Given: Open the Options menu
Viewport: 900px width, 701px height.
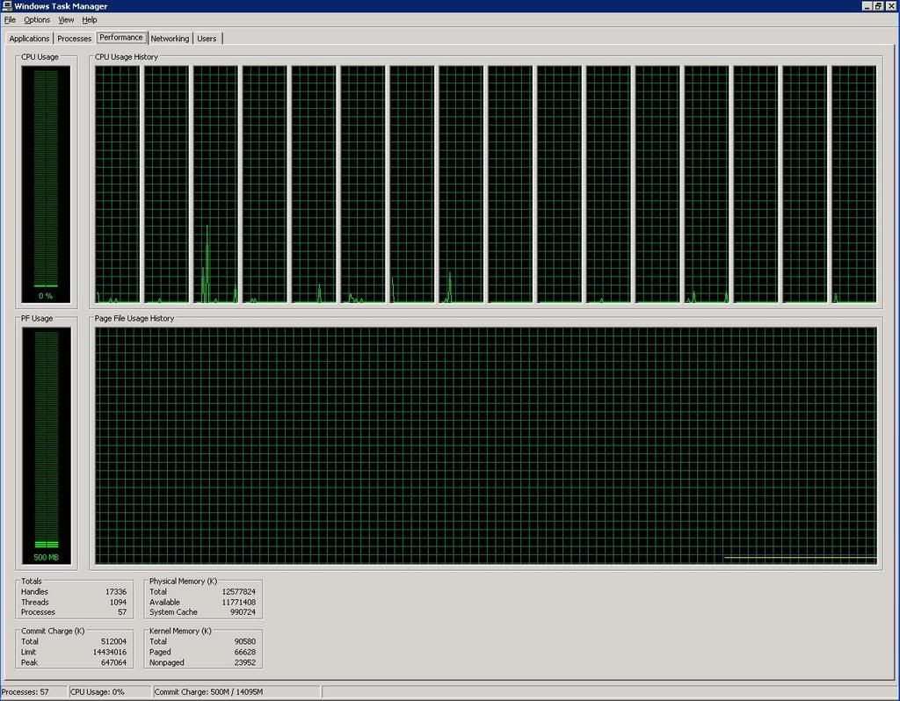Looking at the screenshot, I should pos(37,19).
